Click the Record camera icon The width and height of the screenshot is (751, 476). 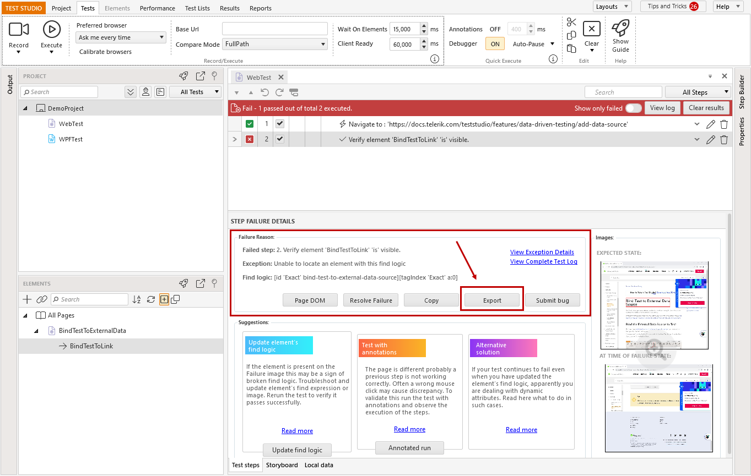click(19, 29)
